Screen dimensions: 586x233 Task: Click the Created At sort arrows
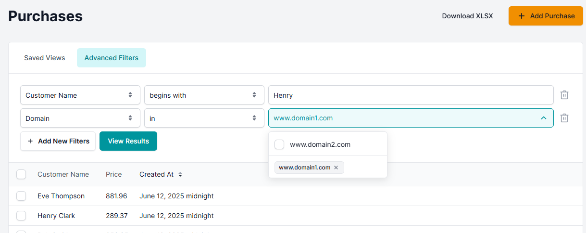(180, 175)
